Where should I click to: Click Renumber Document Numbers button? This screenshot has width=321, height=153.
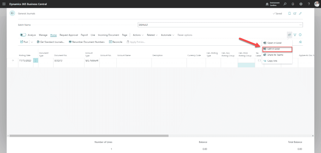[86, 42]
